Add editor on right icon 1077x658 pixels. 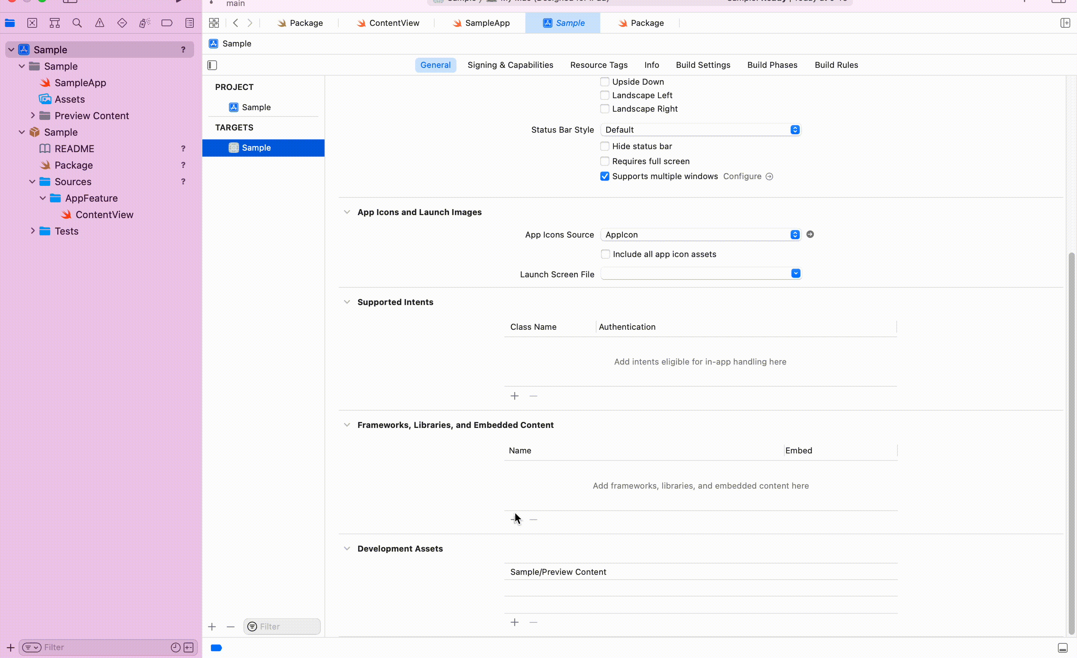click(x=1065, y=23)
